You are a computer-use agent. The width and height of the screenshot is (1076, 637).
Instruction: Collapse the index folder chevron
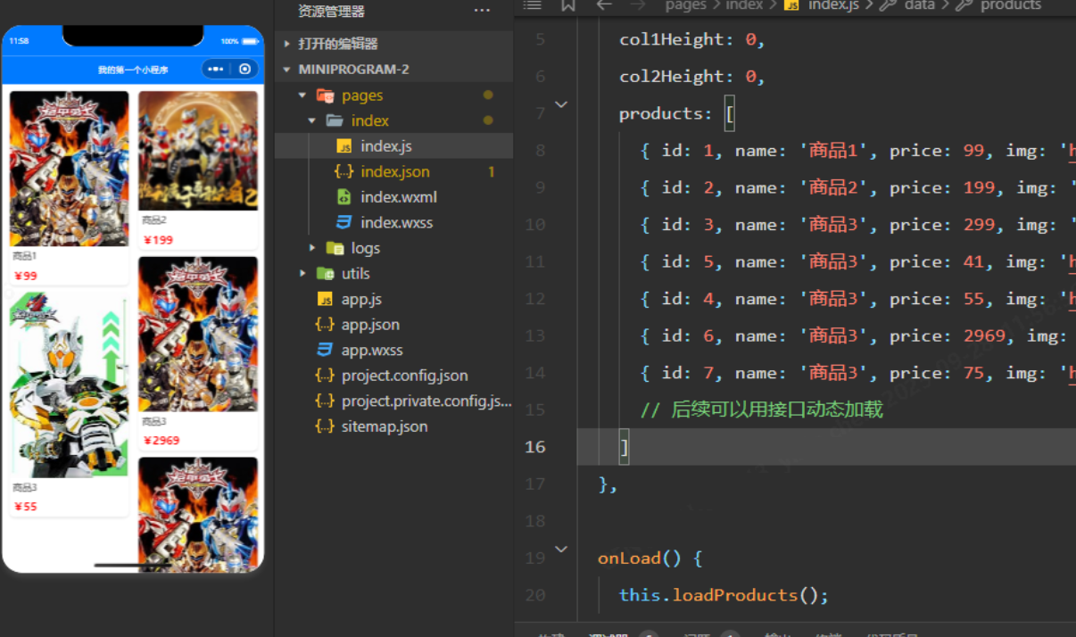pos(312,120)
